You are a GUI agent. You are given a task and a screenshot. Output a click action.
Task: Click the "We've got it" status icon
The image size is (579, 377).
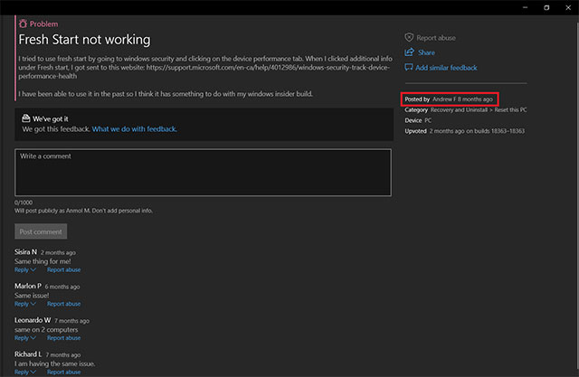coord(24,118)
